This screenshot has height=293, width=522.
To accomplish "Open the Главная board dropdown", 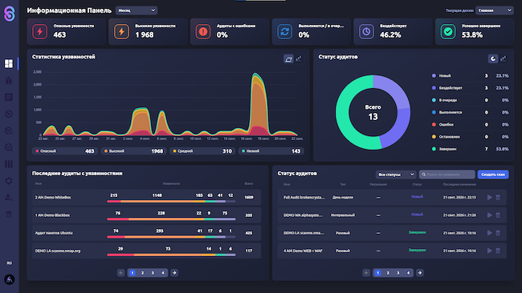I will point(495,10).
